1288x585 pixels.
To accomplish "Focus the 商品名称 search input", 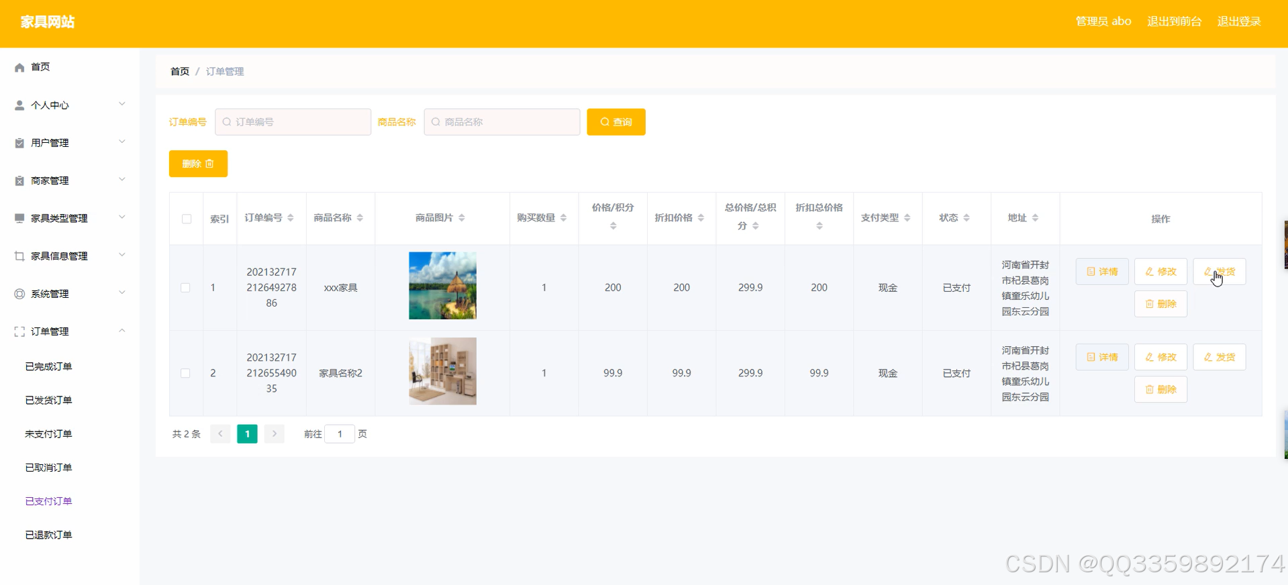I will pyautogui.click(x=502, y=122).
